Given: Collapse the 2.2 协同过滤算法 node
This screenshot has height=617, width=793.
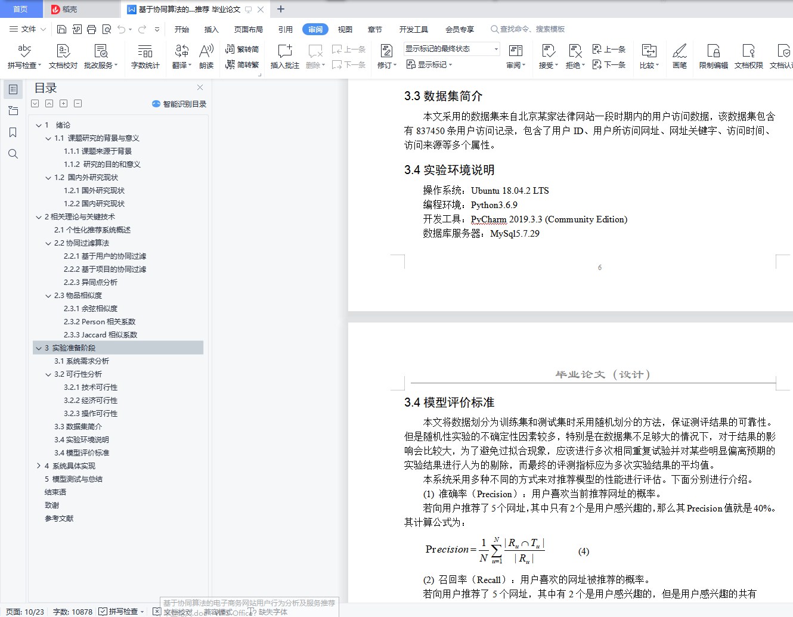Looking at the screenshot, I should pos(48,243).
